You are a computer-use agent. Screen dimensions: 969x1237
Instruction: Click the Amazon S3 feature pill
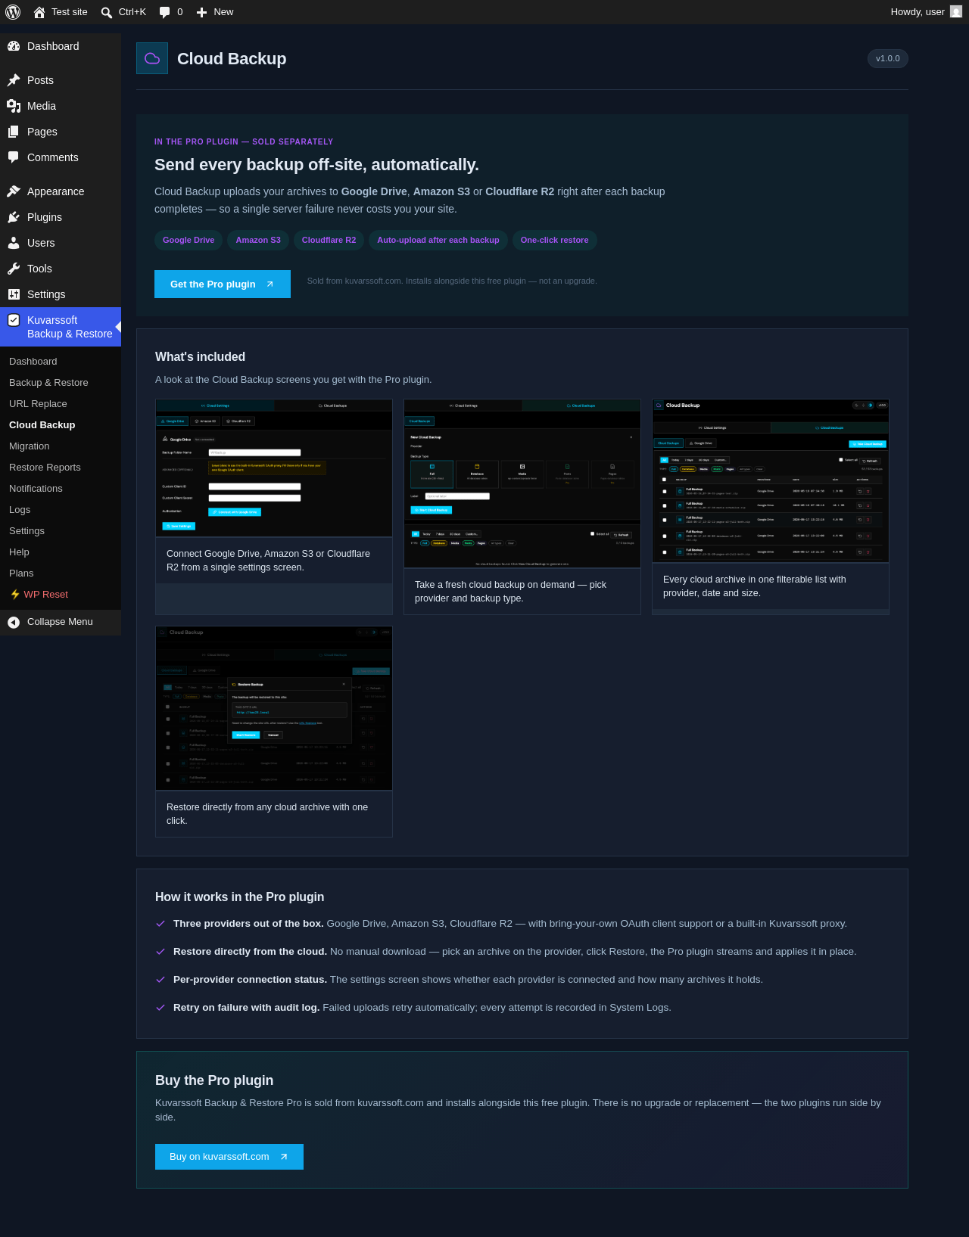[258, 240]
